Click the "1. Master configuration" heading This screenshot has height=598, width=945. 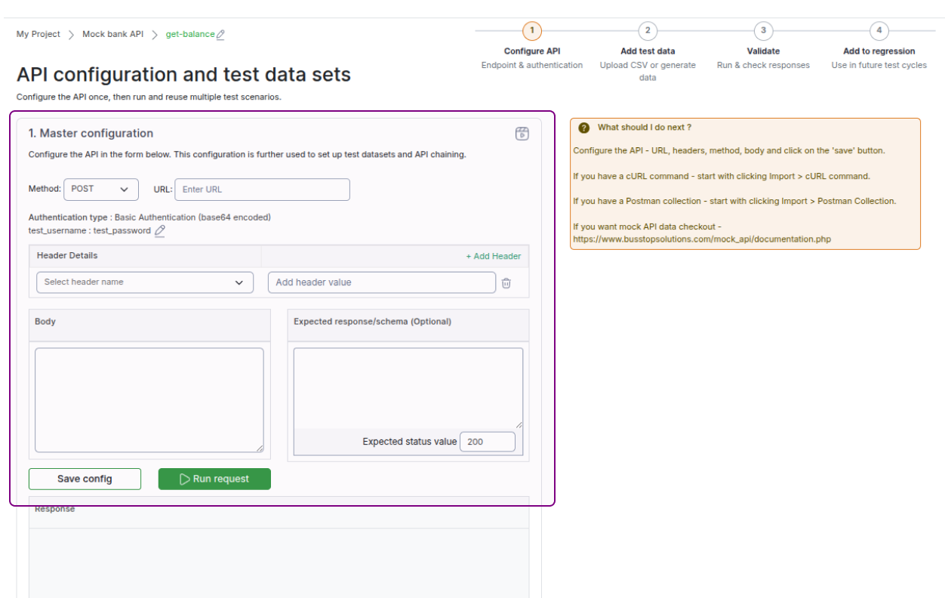91,134
